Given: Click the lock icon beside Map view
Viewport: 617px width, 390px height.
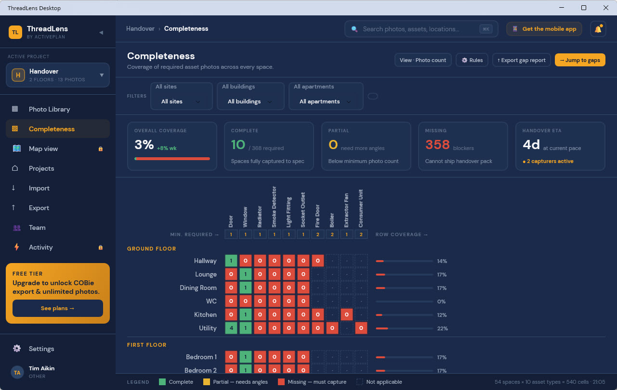Looking at the screenshot, I should (x=100, y=149).
